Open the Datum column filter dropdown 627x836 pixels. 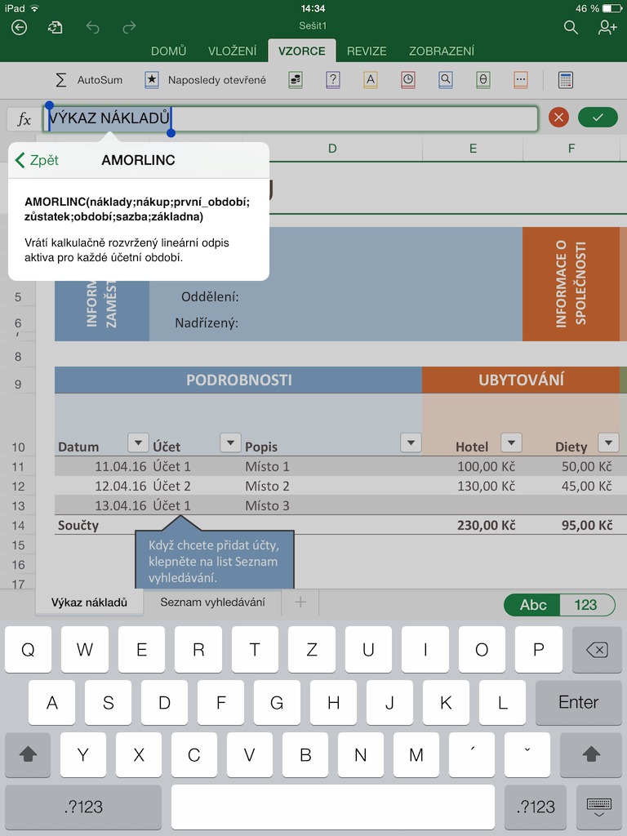point(138,442)
